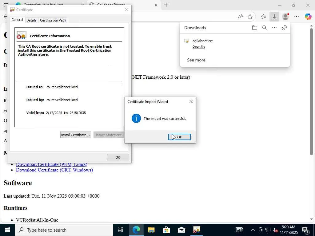Click See more in Downloads panel
The image size is (315, 236).
pyautogui.click(x=196, y=60)
